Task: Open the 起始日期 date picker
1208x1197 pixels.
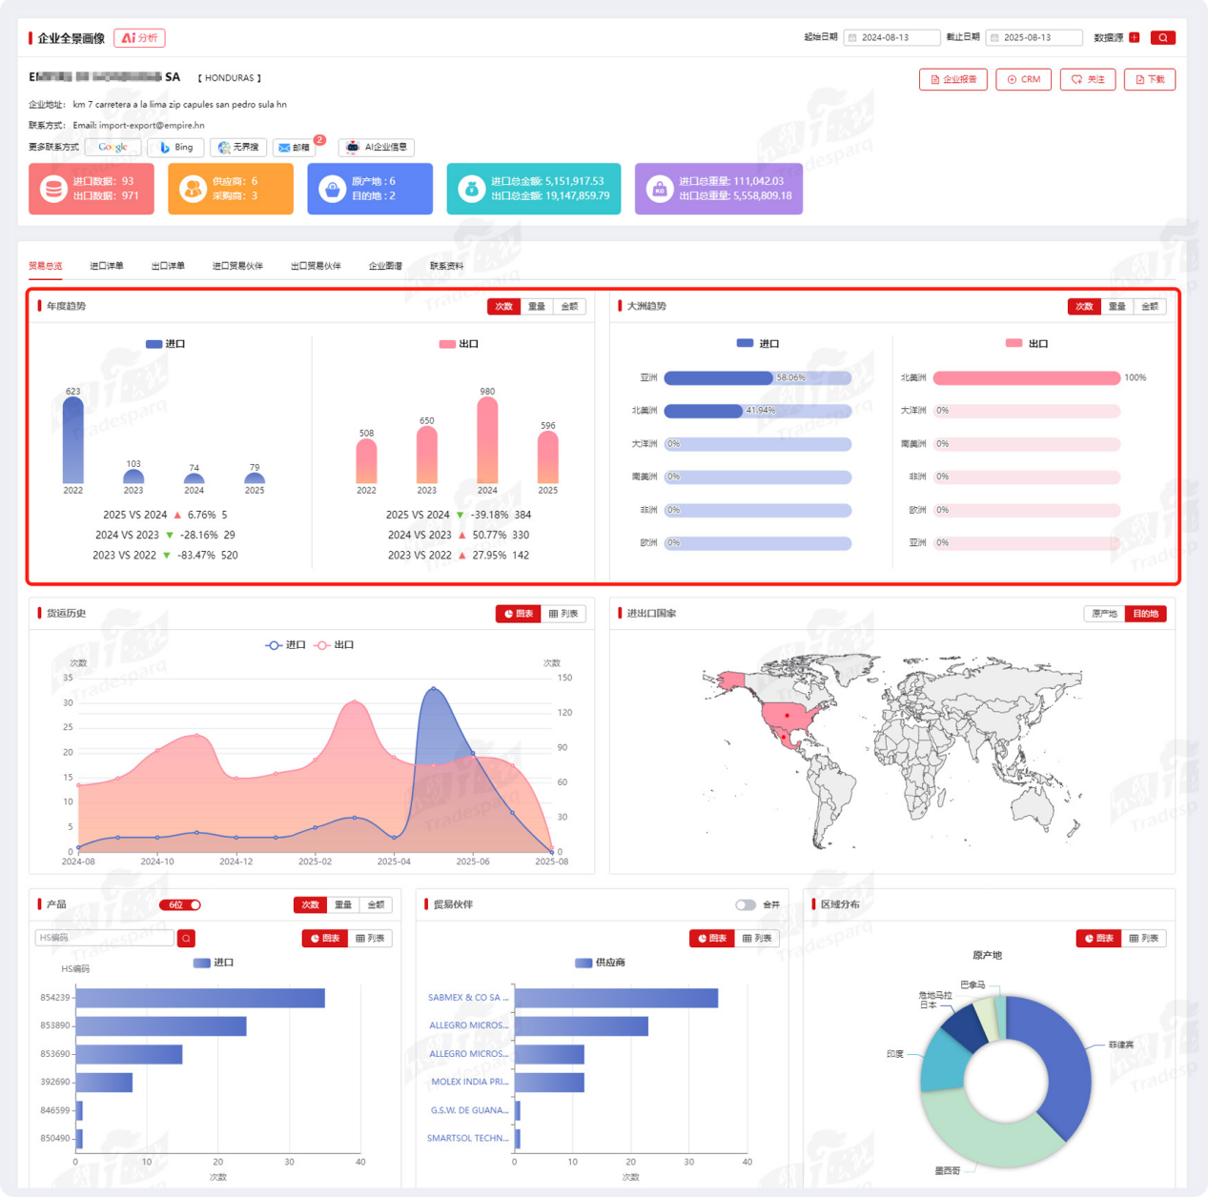Action: (891, 38)
